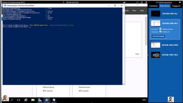Viewport: 183px width, 103px height.
Task: Open Task View from the taskbar
Action: click(19, 100)
